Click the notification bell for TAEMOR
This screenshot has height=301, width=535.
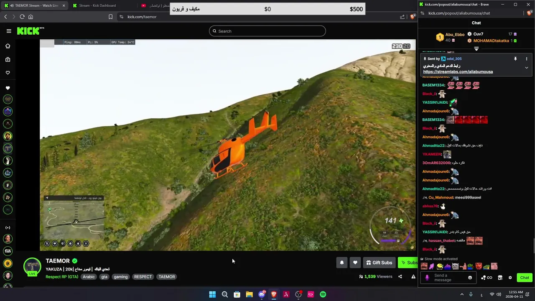click(341, 263)
